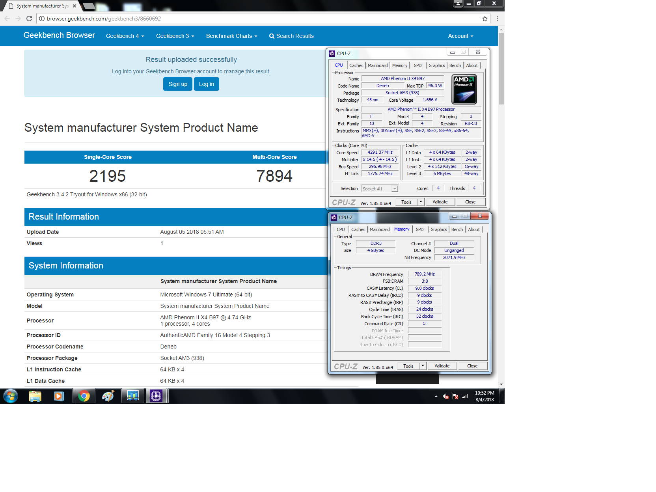Viewport: 656px width, 492px height.
Task: Click the Single-Core score 2195
Action: coord(108,176)
